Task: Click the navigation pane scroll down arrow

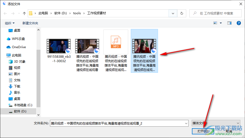Action: click(38, 115)
